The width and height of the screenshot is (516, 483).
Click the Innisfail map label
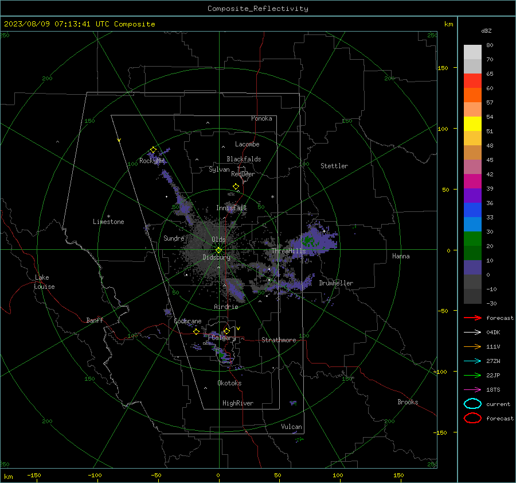tap(232, 208)
